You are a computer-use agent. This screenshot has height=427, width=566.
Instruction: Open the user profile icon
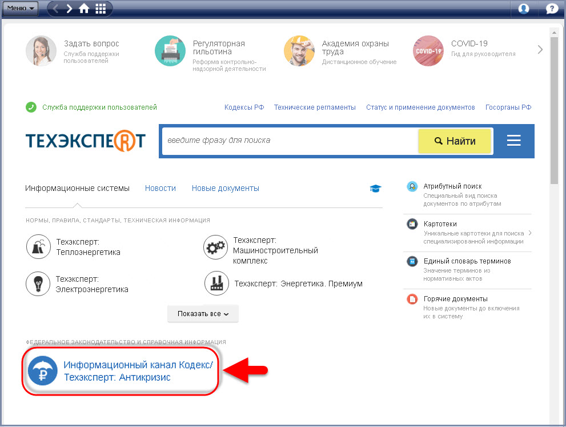(524, 9)
